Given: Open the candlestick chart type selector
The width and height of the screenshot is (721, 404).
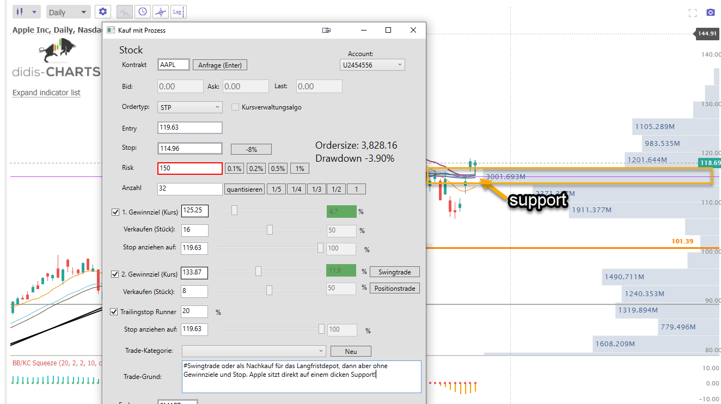Looking at the screenshot, I should click(26, 12).
